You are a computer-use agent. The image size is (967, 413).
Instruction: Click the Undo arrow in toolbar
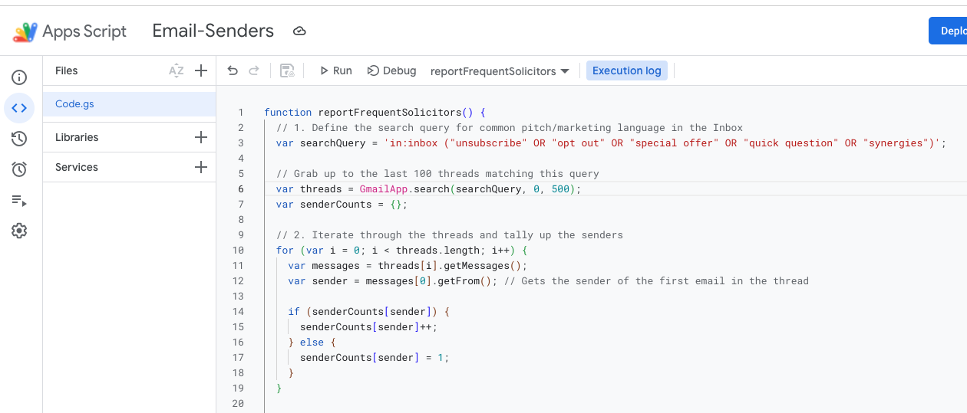[233, 70]
